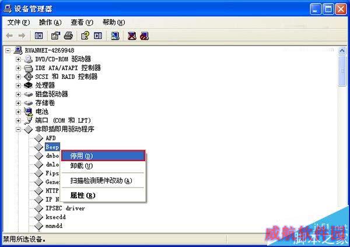Screen dimensions: 350x247
Task: Select the 存储卷 category label
Action: [45, 103]
